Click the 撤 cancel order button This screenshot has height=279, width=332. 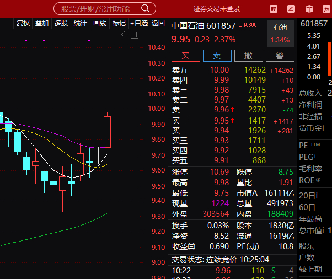click(249, 56)
